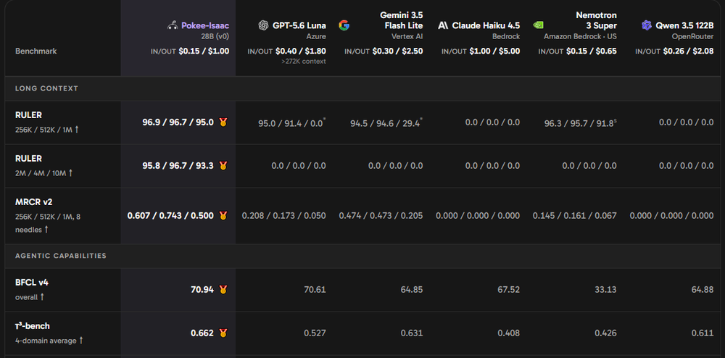Viewport: 725px width, 358px height.
Task: Click the Claude Haiku BFCL score 67.52
Action: pyautogui.click(x=509, y=290)
